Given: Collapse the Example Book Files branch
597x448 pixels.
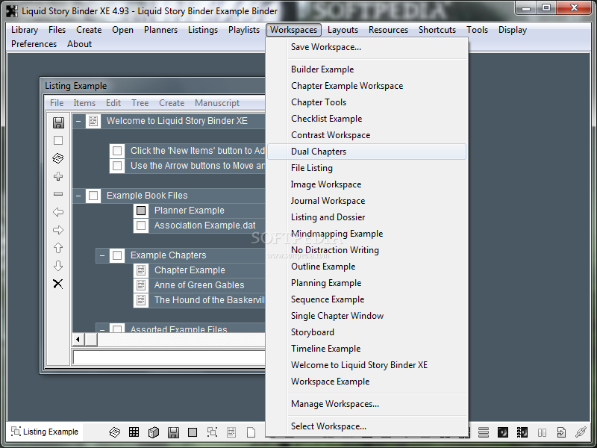Looking at the screenshot, I should 78,196.
